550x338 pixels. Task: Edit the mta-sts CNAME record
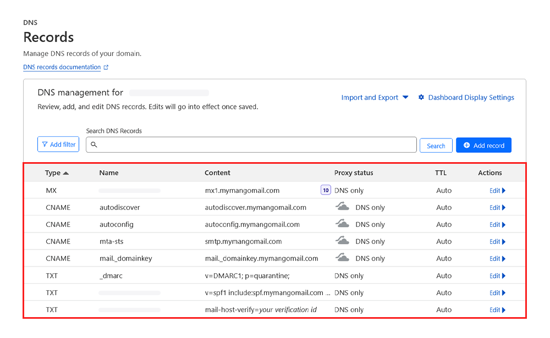point(497,242)
